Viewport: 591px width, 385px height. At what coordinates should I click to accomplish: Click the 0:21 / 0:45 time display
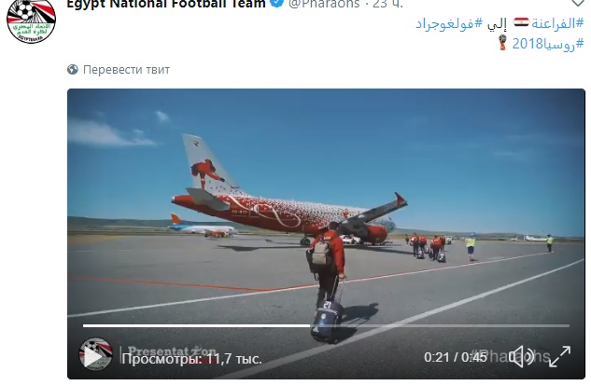(x=456, y=357)
